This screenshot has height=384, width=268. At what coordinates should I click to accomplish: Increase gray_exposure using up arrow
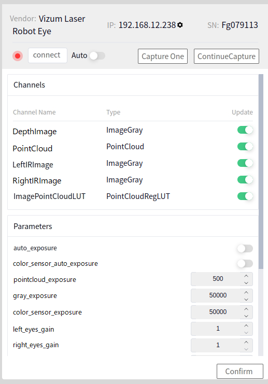pos(246,293)
